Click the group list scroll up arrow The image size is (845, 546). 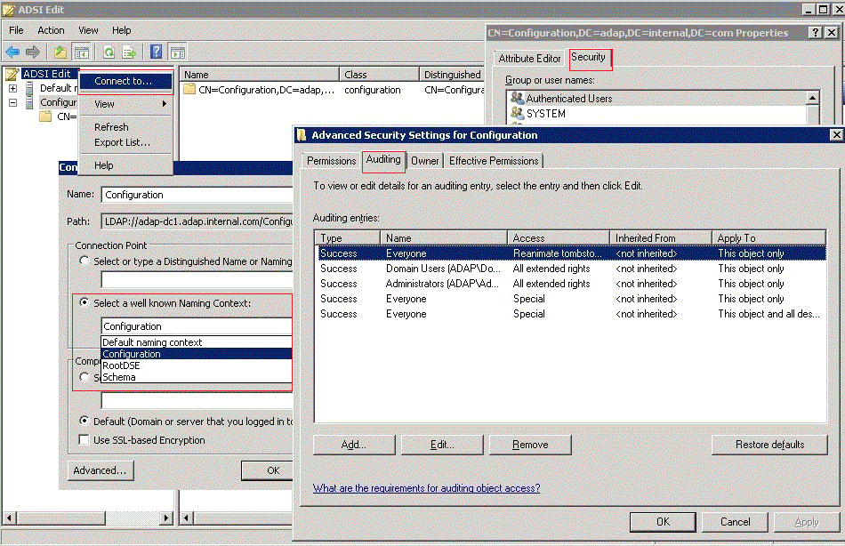[813, 98]
